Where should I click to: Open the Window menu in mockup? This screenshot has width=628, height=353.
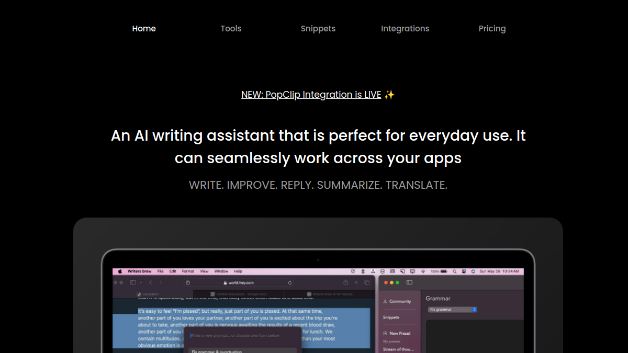click(x=221, y=271)
